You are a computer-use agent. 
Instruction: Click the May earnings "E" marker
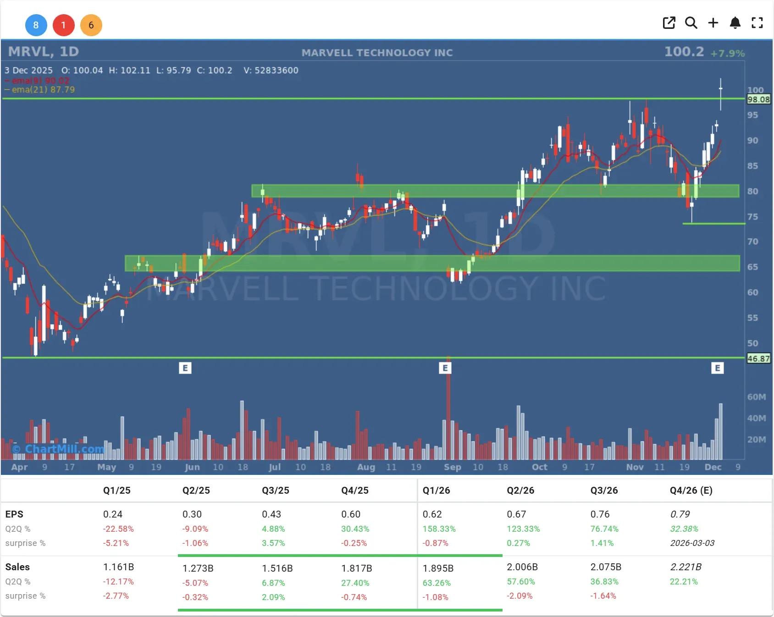pyautogui.click(x=185, y=368)
